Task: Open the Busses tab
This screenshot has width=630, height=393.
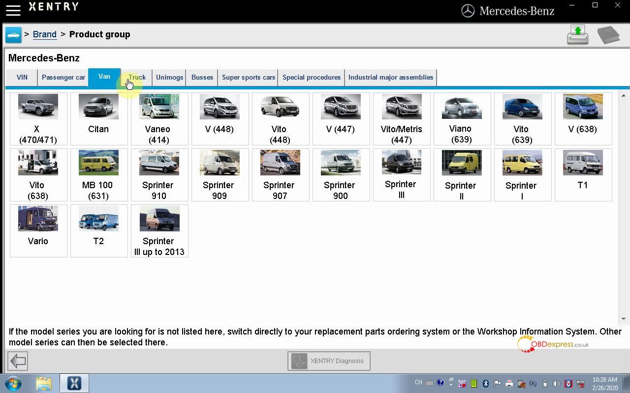Action: point(202,77)
